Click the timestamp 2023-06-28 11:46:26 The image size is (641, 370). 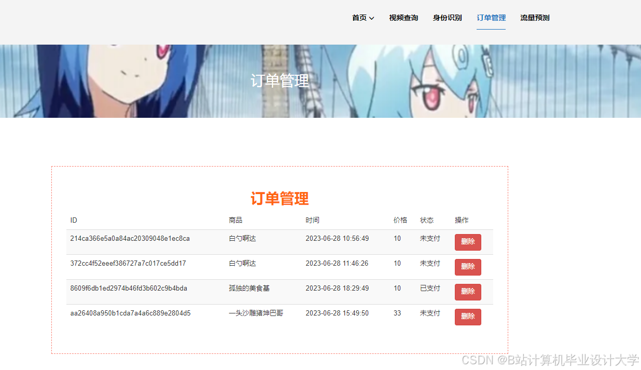[x=337, y=264]
